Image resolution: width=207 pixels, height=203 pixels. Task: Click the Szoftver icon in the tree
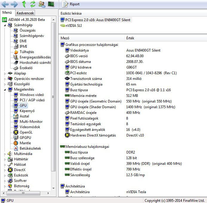click(10, 181)
